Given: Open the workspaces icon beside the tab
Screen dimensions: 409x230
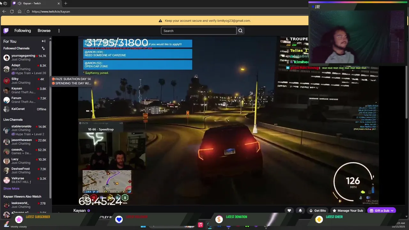Looking at the screenshot, I should 5,3.
